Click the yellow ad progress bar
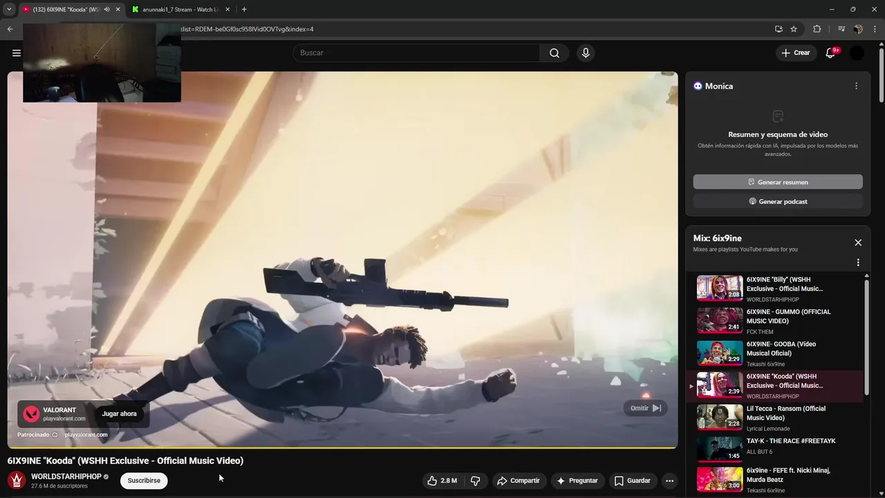Viewport: 885px width, 498px height. (x=342, y=448)
